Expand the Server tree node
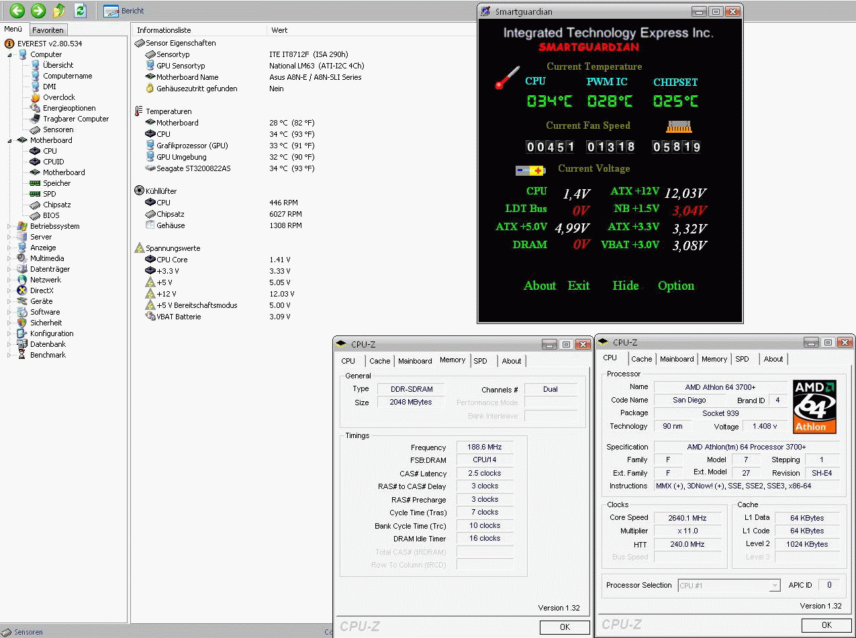Screen dimensions: 856x638 [x=10, y=237]
